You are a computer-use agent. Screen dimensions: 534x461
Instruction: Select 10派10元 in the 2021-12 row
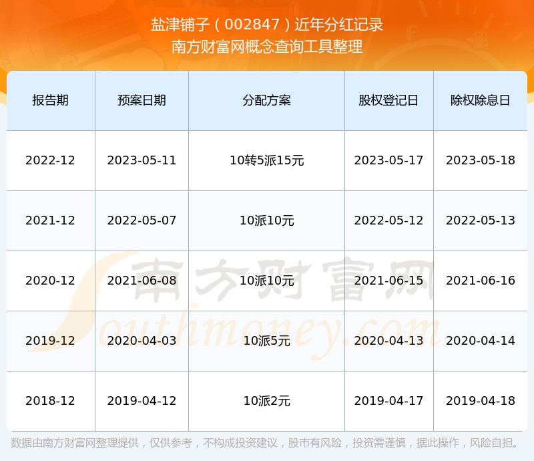(x=266, y=220)
